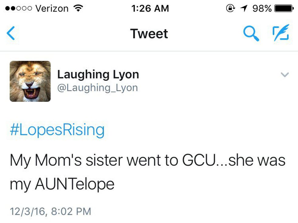Tap the cellular signal strength dots
This screenshot has height=223, width=298.
click(x=19, y=9)
